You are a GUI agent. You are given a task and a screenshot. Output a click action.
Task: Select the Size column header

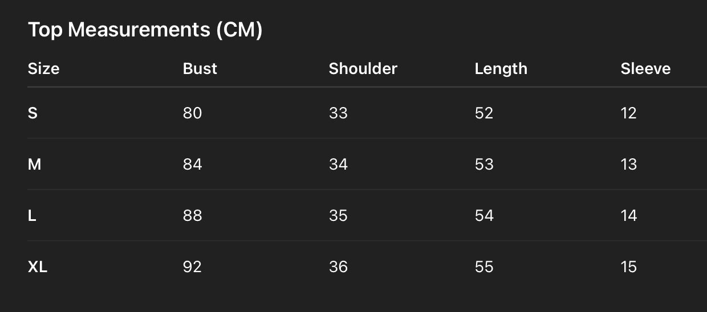[43, 69]
